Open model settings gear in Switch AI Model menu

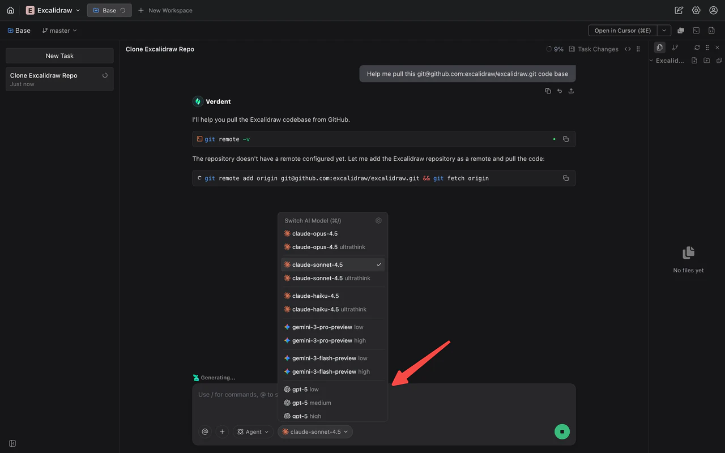click(x=379, y=221)
